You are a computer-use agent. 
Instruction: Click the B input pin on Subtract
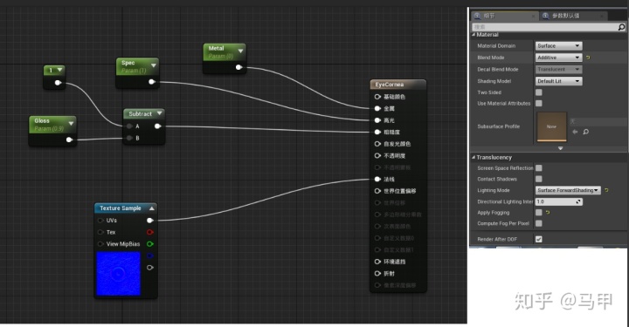pyautogui.click(x=129, y=138)
